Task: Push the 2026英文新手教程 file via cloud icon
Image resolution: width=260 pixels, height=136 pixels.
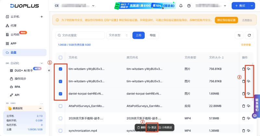Action: 248,118
